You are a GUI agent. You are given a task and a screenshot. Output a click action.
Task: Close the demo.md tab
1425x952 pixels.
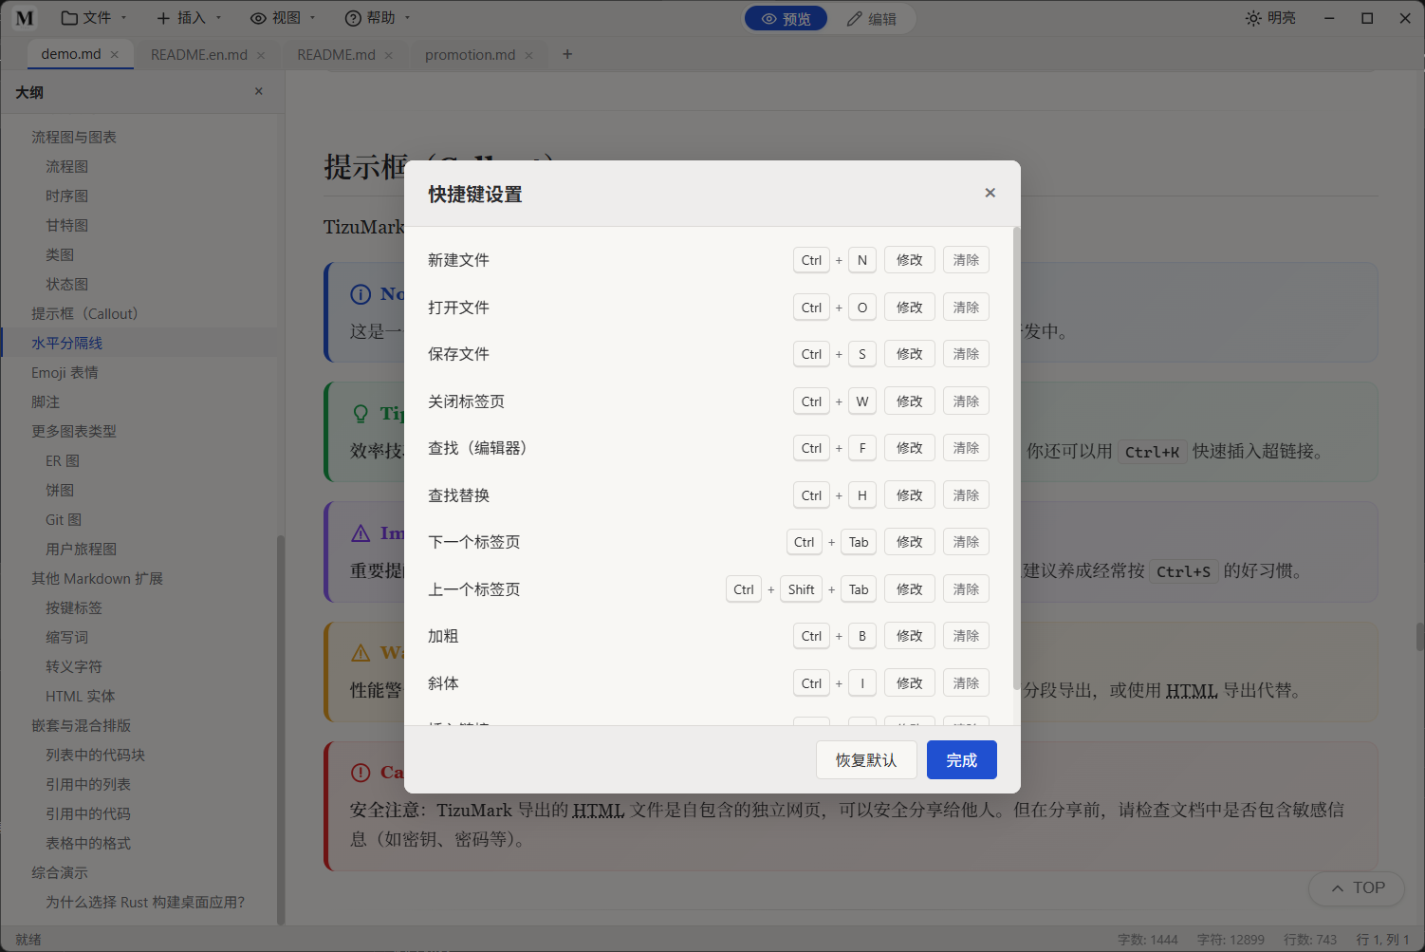[x=115, y=55]
